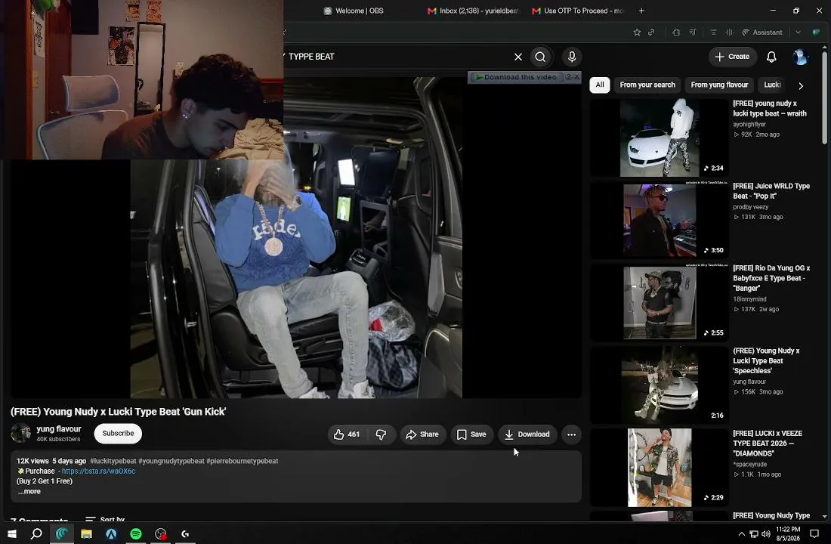Click the #luckitypebeat hashtag
831x544 pixels.
click(113, 461)
